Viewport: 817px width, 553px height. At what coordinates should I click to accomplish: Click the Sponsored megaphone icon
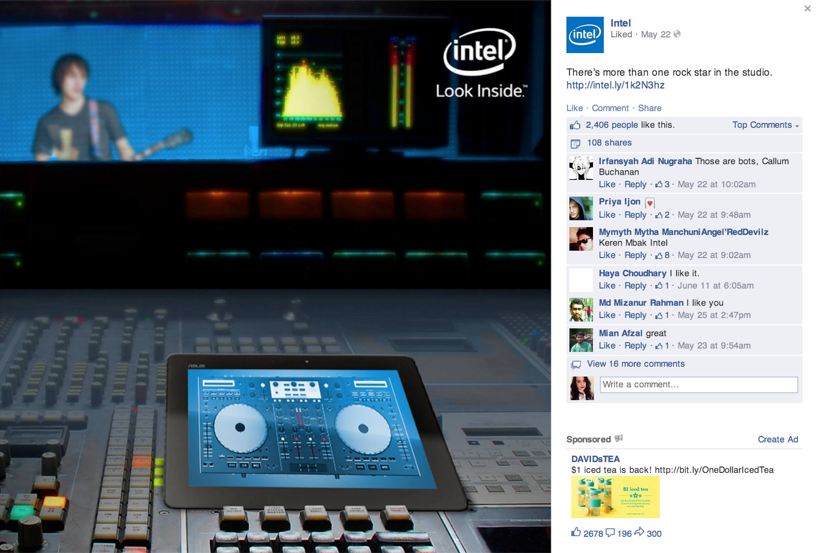coord(619,438)
